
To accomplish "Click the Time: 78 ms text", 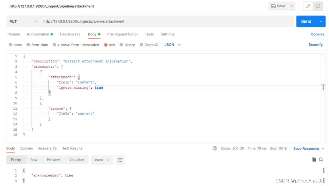I will point(257,148).
